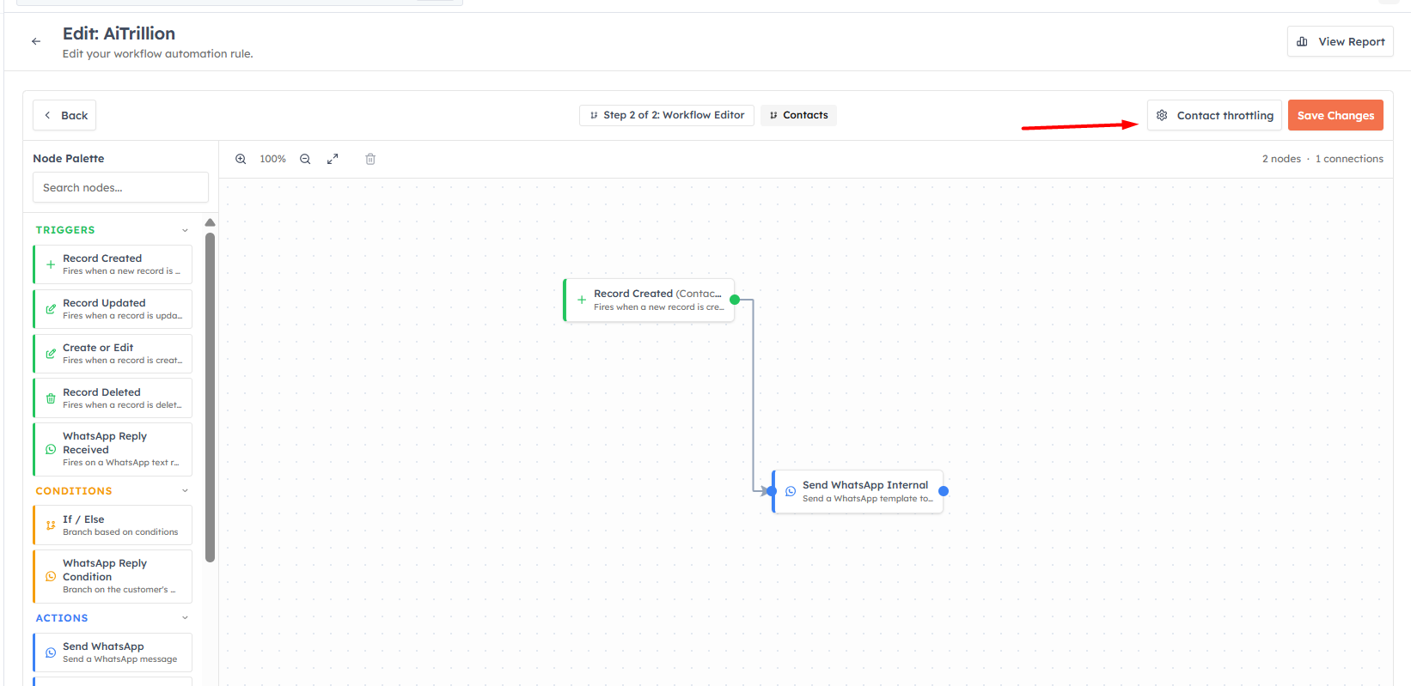1411x686 pixels.
Task: Click the trash delete icon in canvas toolbar
Action: (x=370, y=159)
